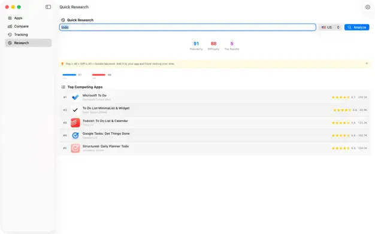Click the top results count 5
The height and width of the screenshot is (234, 375).
click(x=232, y=44)
